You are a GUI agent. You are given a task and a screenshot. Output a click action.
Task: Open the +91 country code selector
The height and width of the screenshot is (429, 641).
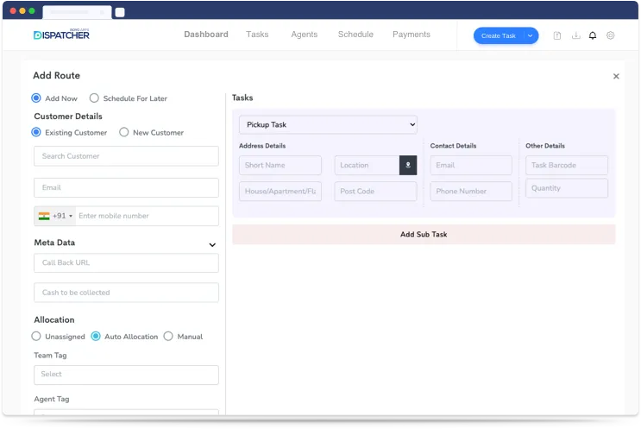click(x=55, y=216)
